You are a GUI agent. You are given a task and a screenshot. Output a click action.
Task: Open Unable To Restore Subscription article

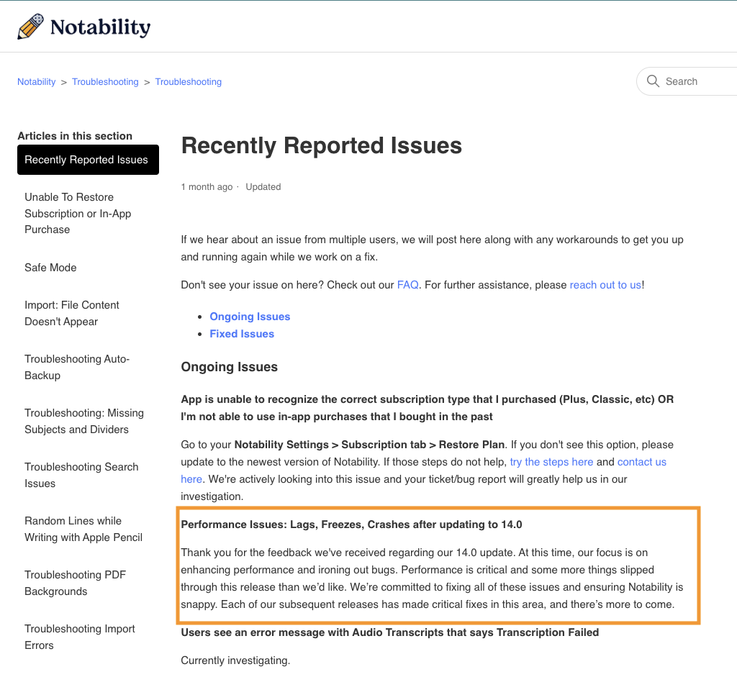tap(78, 213)
